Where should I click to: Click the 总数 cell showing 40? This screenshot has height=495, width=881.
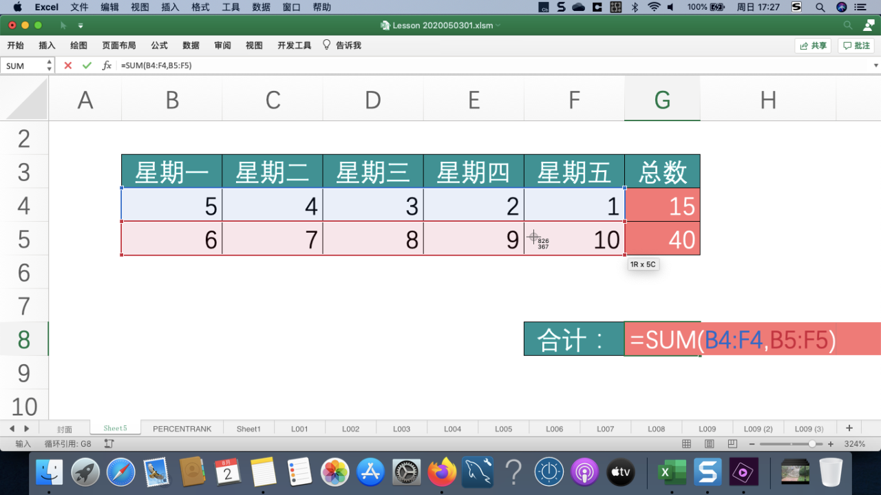coord(662,238)
